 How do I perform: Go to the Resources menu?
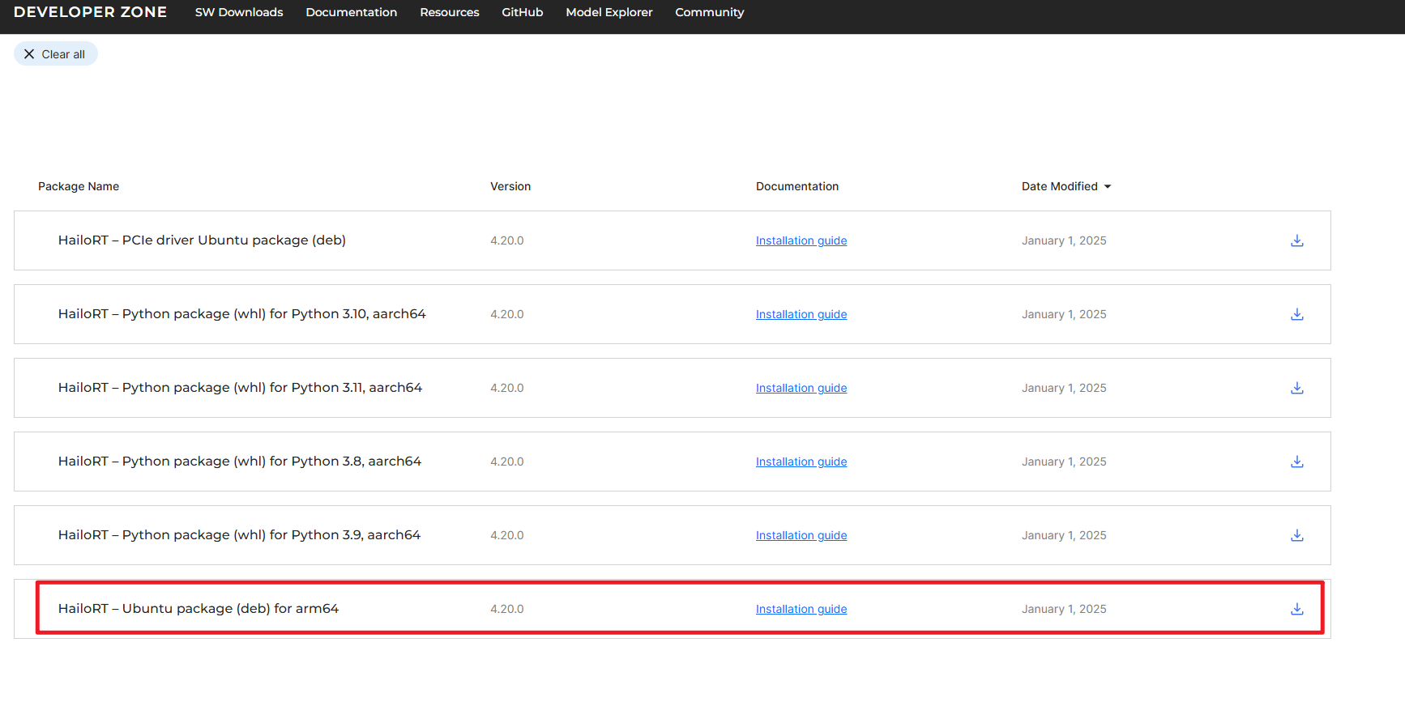[x=450, y=12]
